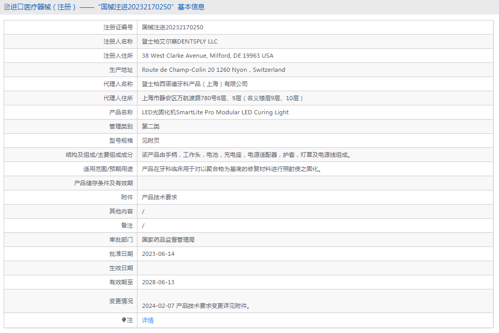
Task: Click the 产品名称 label
Action: [121, 112]
